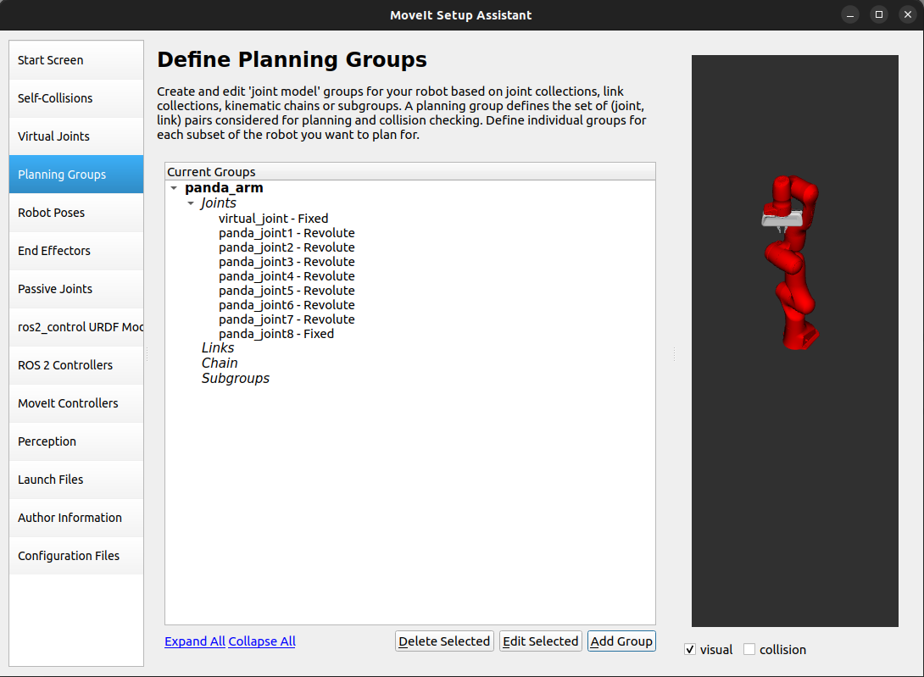Click the Expand All link

(195, 641)
